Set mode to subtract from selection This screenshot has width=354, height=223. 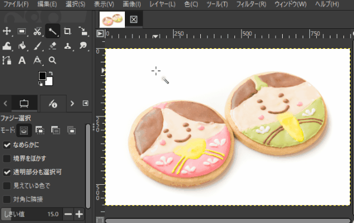(55, 130)
